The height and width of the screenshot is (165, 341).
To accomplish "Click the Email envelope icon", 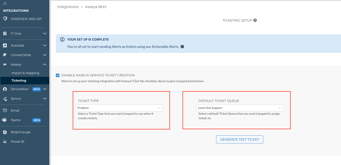I will (x=5, y=111).
